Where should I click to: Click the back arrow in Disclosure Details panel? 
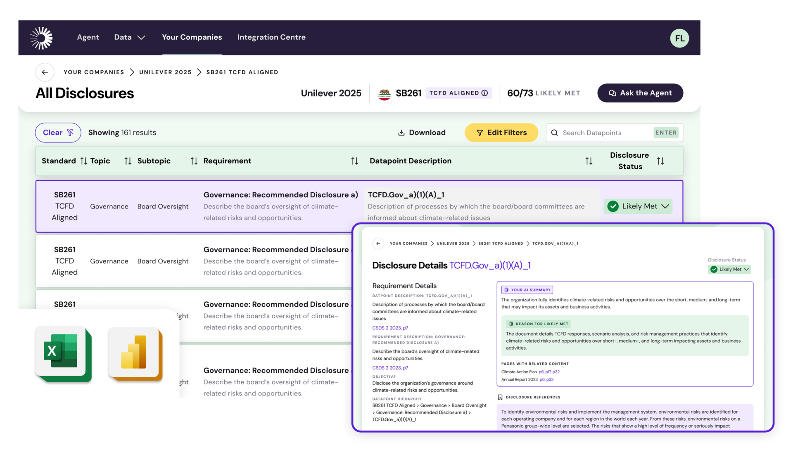pyautogui.click(x=378, y=244)
